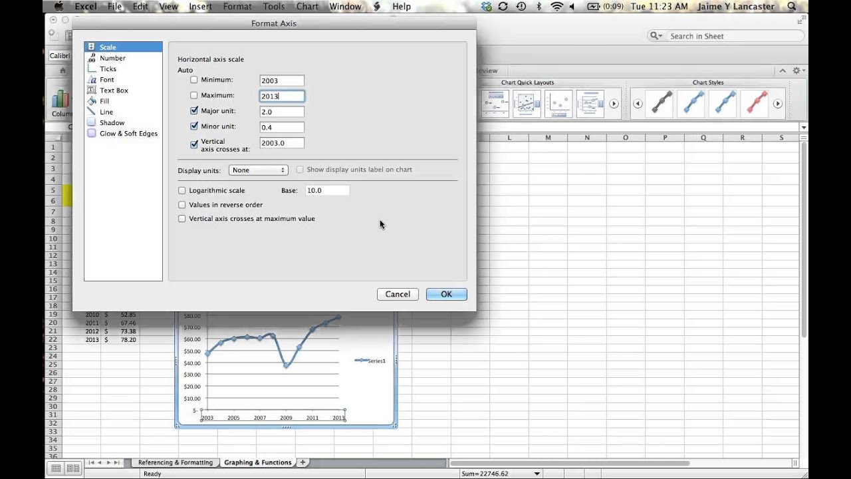Viewport: 851px width, 479px height.
Task: Enable Auto for Minimum value
Action: coord(194,80)
